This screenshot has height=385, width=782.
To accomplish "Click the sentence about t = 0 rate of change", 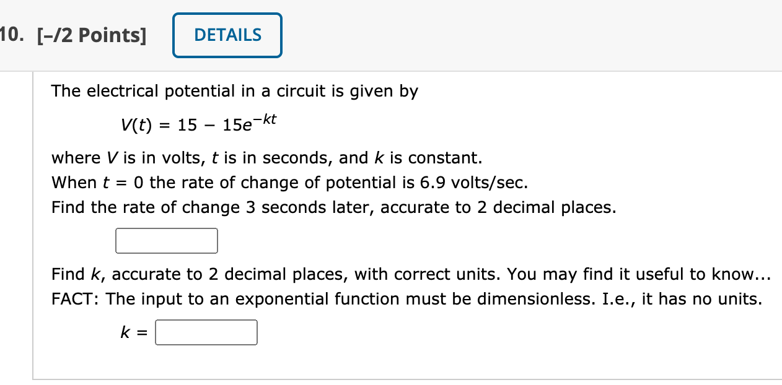I will point(289,183).
